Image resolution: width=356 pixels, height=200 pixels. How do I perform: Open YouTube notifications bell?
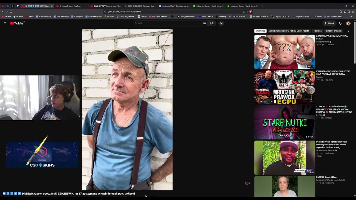pyautogui.click(x=340, y=23)
